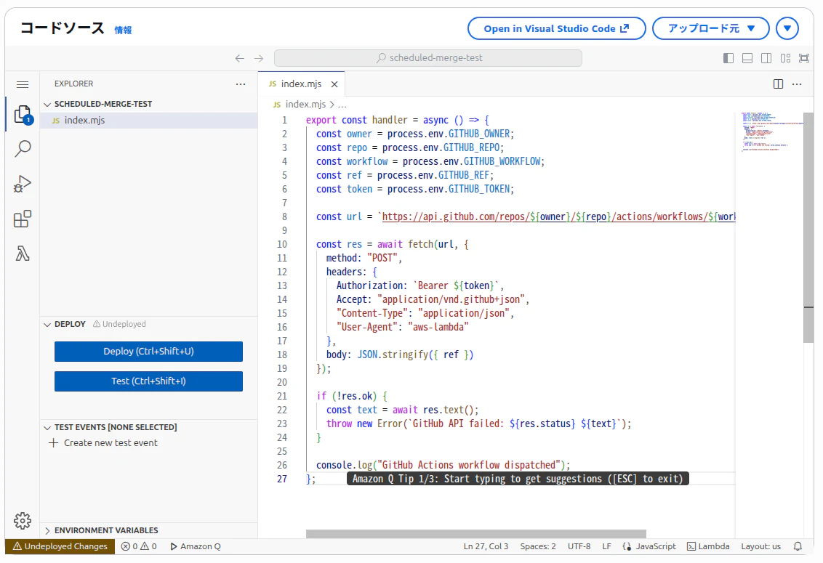Screen dimensions: 823x563
Task: Open editor More Actions ellipsis
Action: tap(797, 84)
